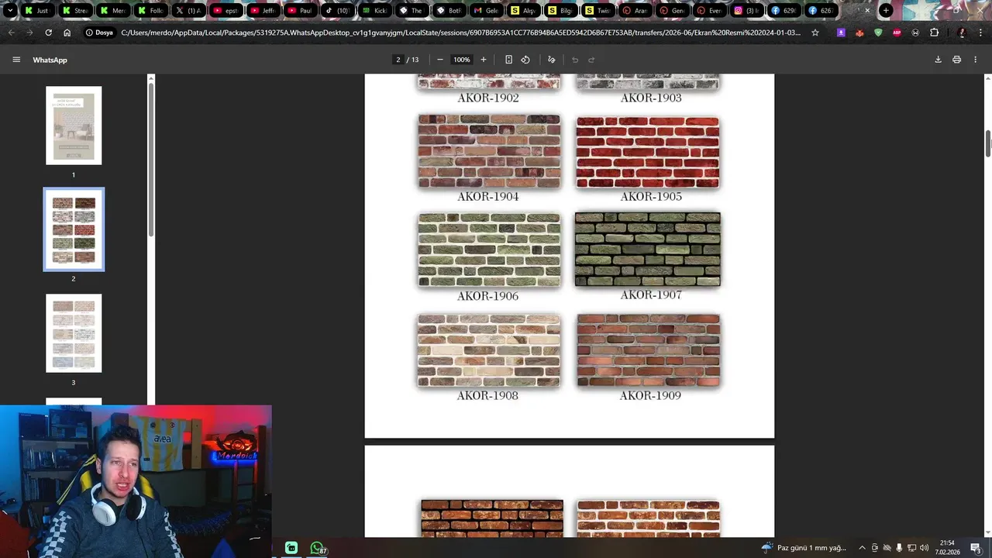Close the current PDF browser tab
This screenshot has height=558, width=992.
click(x=867, y=11)
